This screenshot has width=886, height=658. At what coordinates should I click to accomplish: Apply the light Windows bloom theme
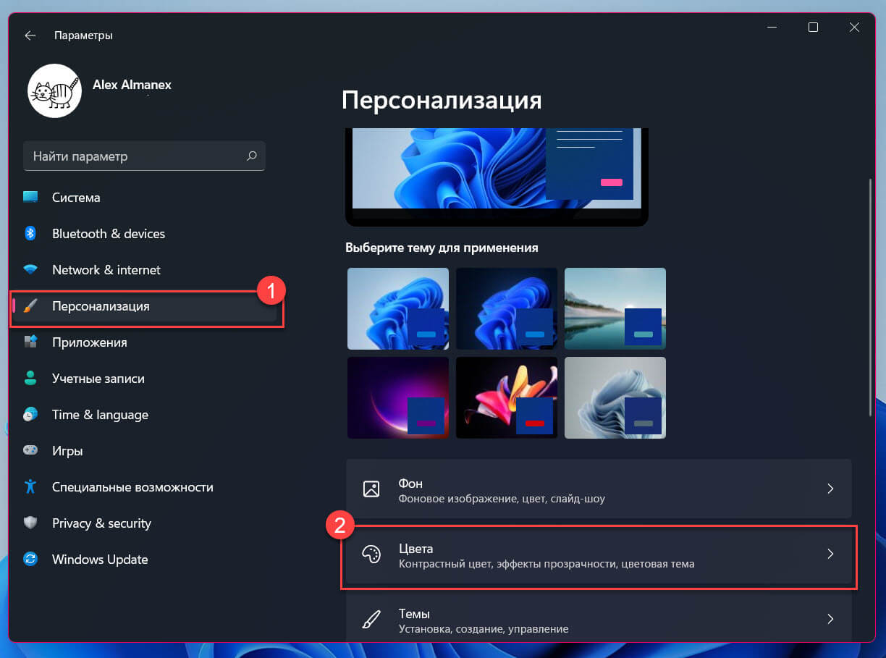(398, 309)
